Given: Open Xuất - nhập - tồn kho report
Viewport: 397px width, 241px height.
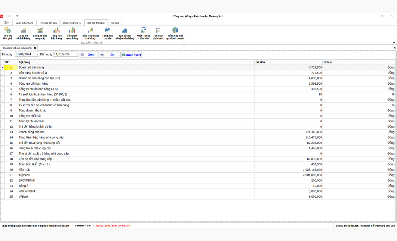Looking at the screenshot, I should [x=143, y=33].
